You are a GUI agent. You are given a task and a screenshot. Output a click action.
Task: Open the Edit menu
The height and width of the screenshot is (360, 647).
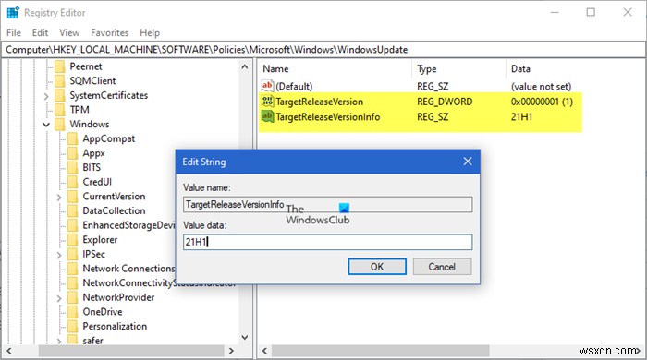40,32
